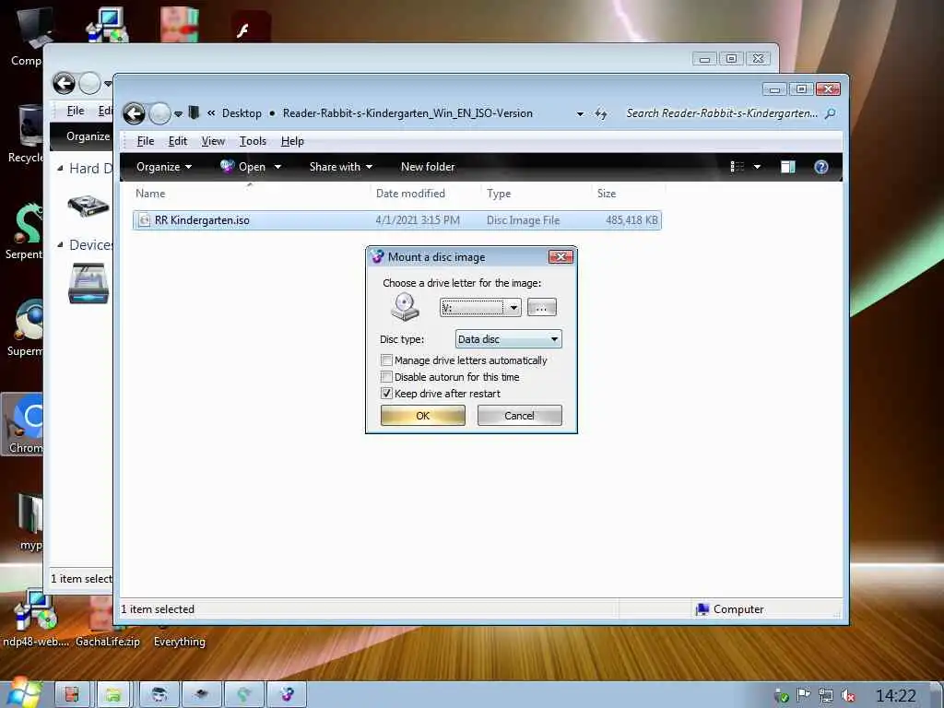Select the Chrome desktop shortcut
Viewport: 944px width, 708px height.
24,423
